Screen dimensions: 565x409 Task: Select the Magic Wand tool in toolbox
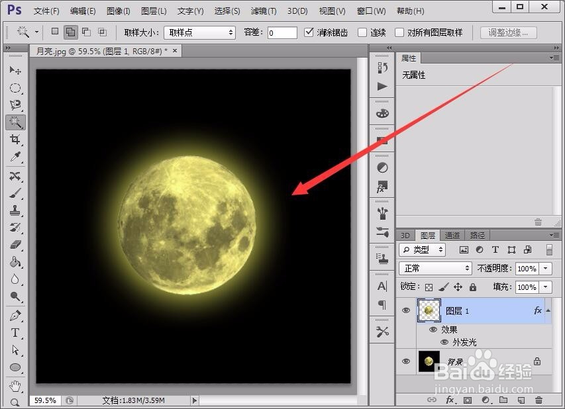[15, 122]
